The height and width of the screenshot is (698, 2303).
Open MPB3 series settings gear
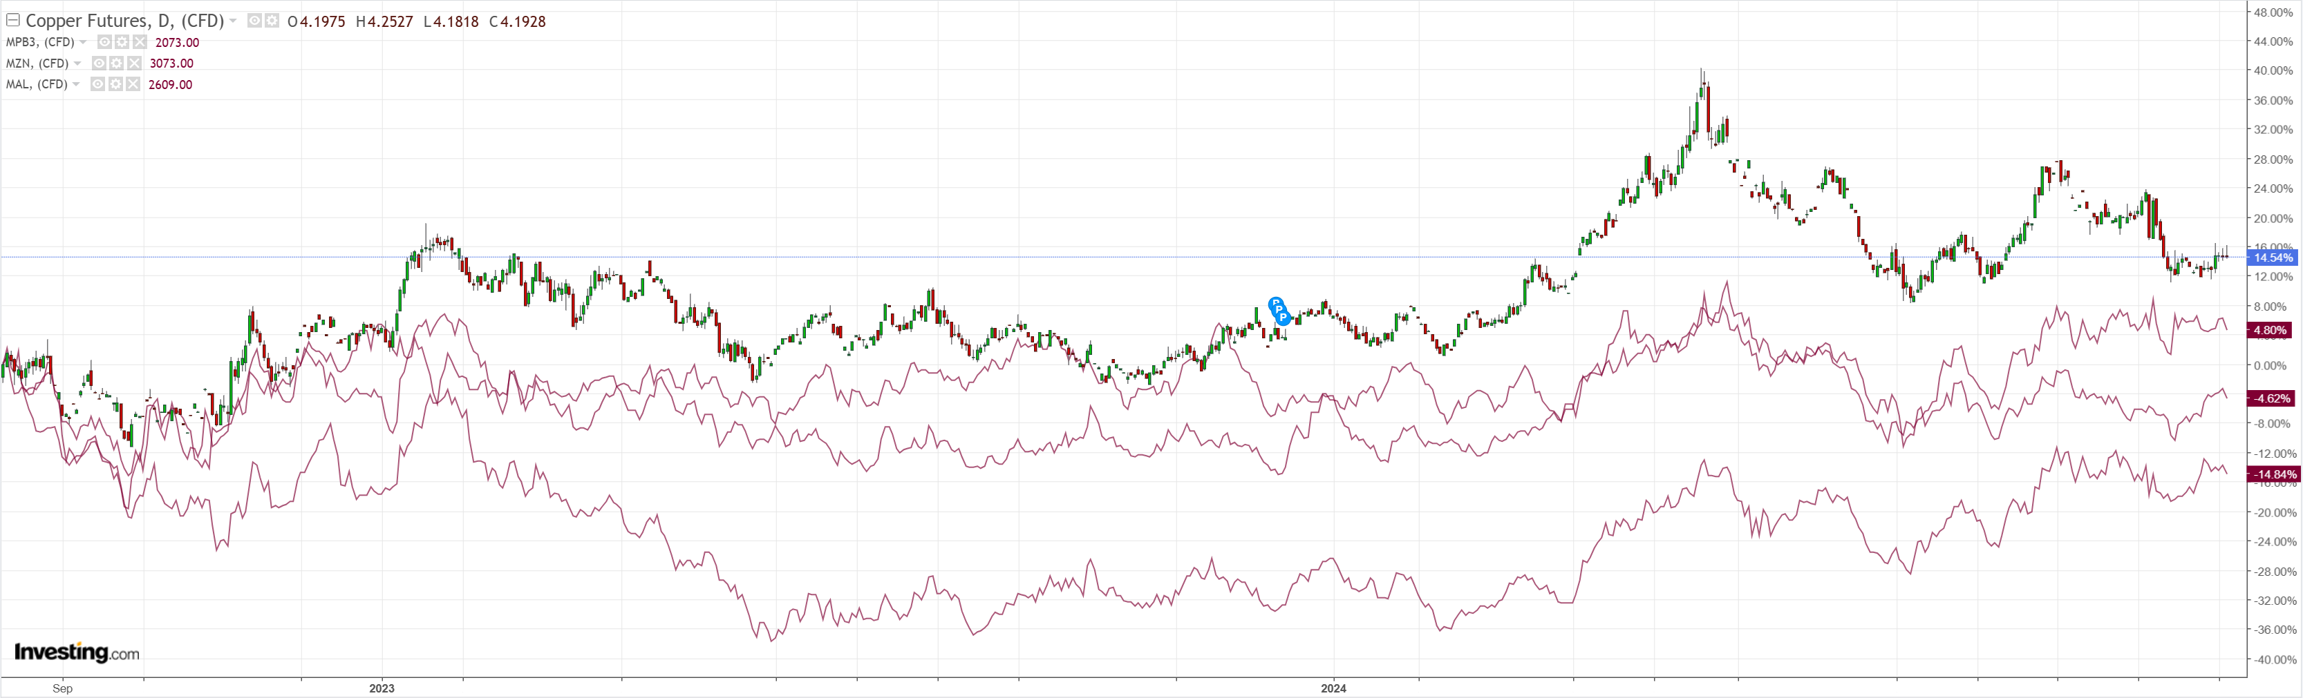tap(122, 42)
